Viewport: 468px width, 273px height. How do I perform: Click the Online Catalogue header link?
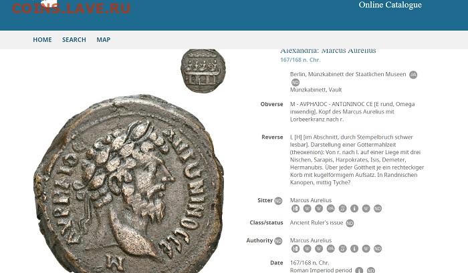click(x=390, y=5)
